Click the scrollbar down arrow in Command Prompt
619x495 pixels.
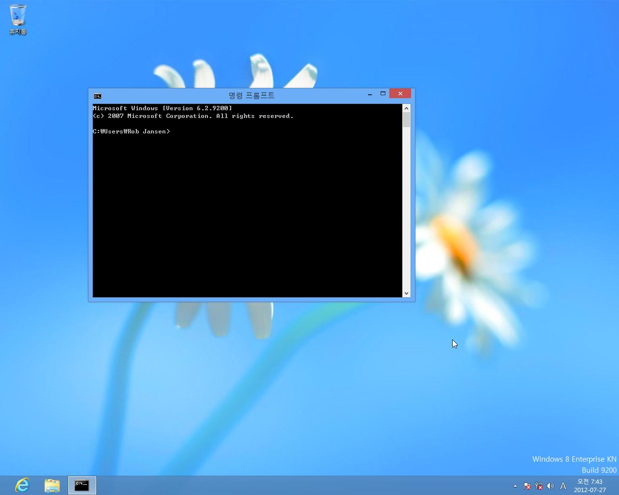pos(406,293)
